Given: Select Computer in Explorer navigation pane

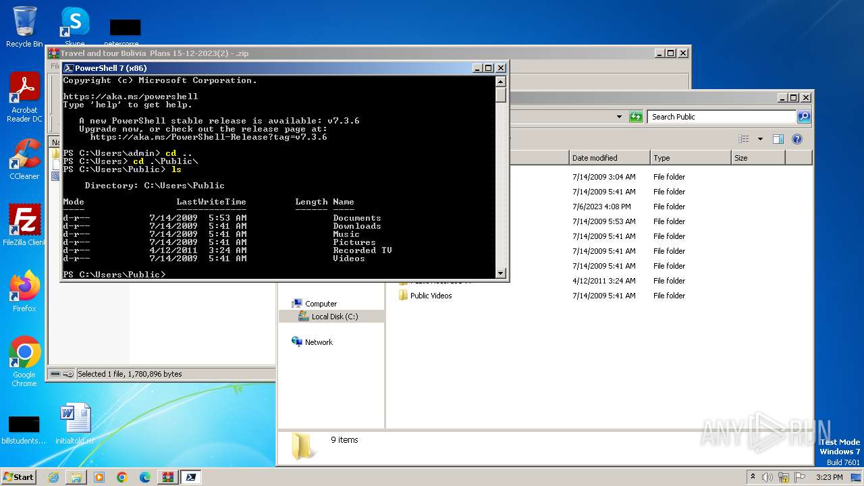Looking at the screenshot, I should [x=321, y=304].
